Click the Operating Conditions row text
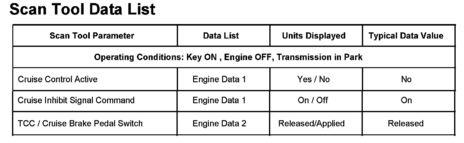This screenshot has height=143, width=464. pos(228,57)
